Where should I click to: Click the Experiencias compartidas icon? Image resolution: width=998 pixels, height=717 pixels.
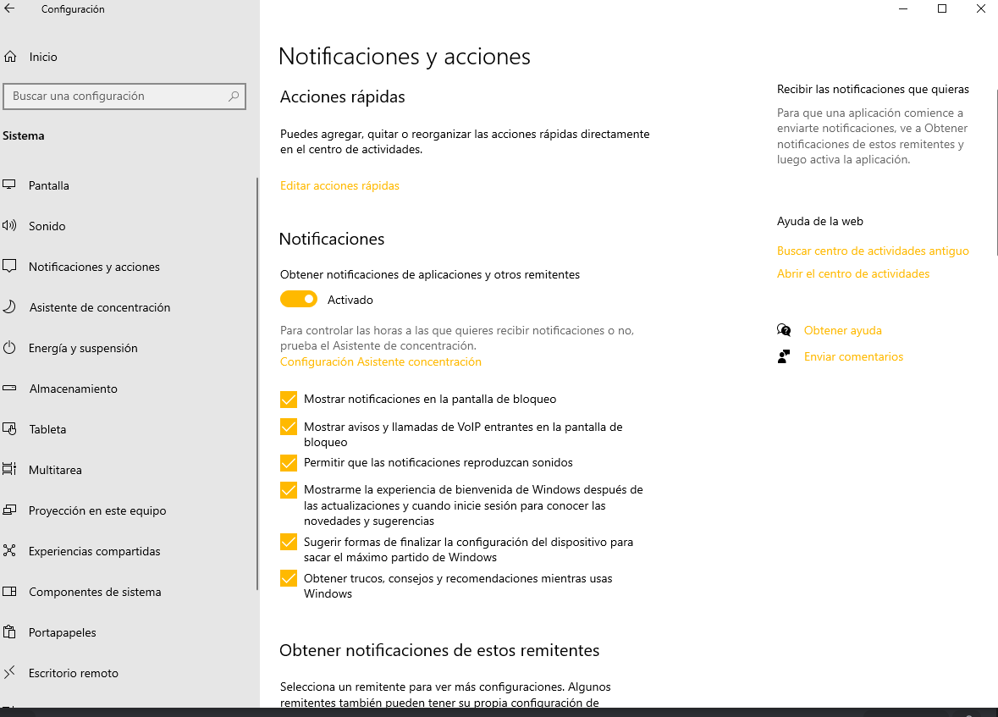(x=9, y=551)
